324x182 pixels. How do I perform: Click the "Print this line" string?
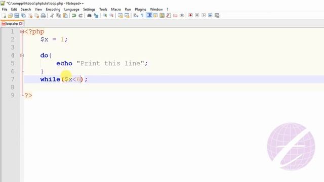pos(110,63)
